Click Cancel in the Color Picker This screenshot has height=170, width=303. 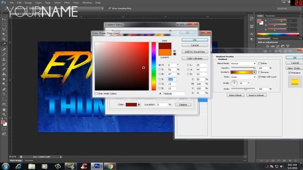195,45
